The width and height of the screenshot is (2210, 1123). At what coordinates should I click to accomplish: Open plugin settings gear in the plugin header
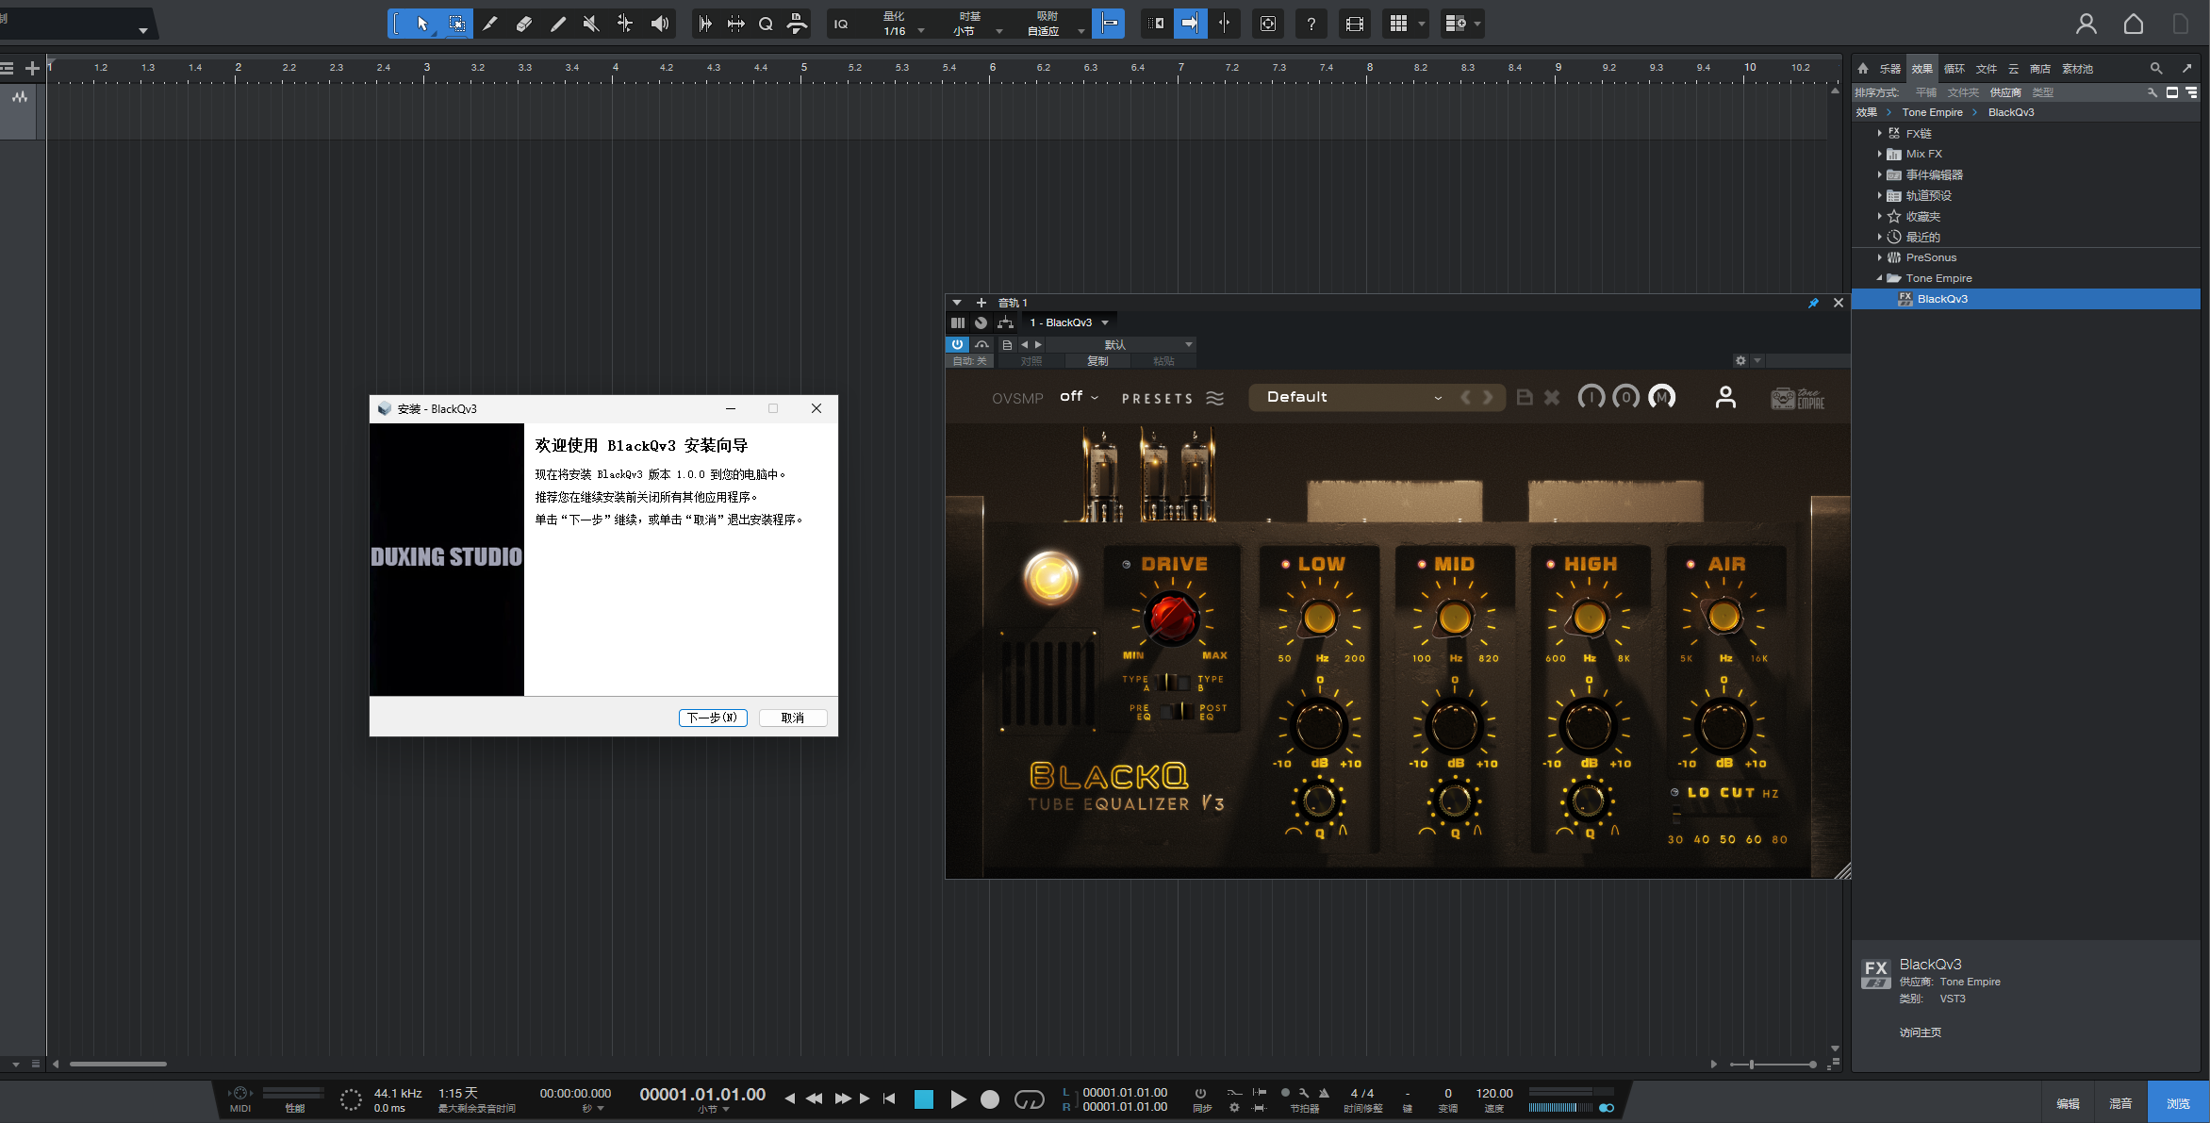pyautogui.click(x=1740, y=360)
